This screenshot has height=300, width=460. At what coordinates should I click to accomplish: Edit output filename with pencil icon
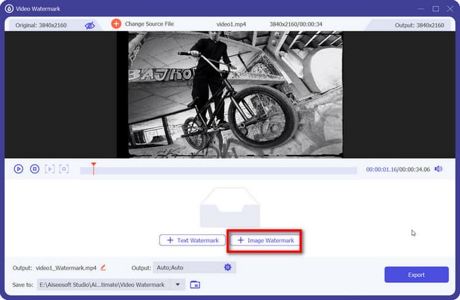[103, 268]
